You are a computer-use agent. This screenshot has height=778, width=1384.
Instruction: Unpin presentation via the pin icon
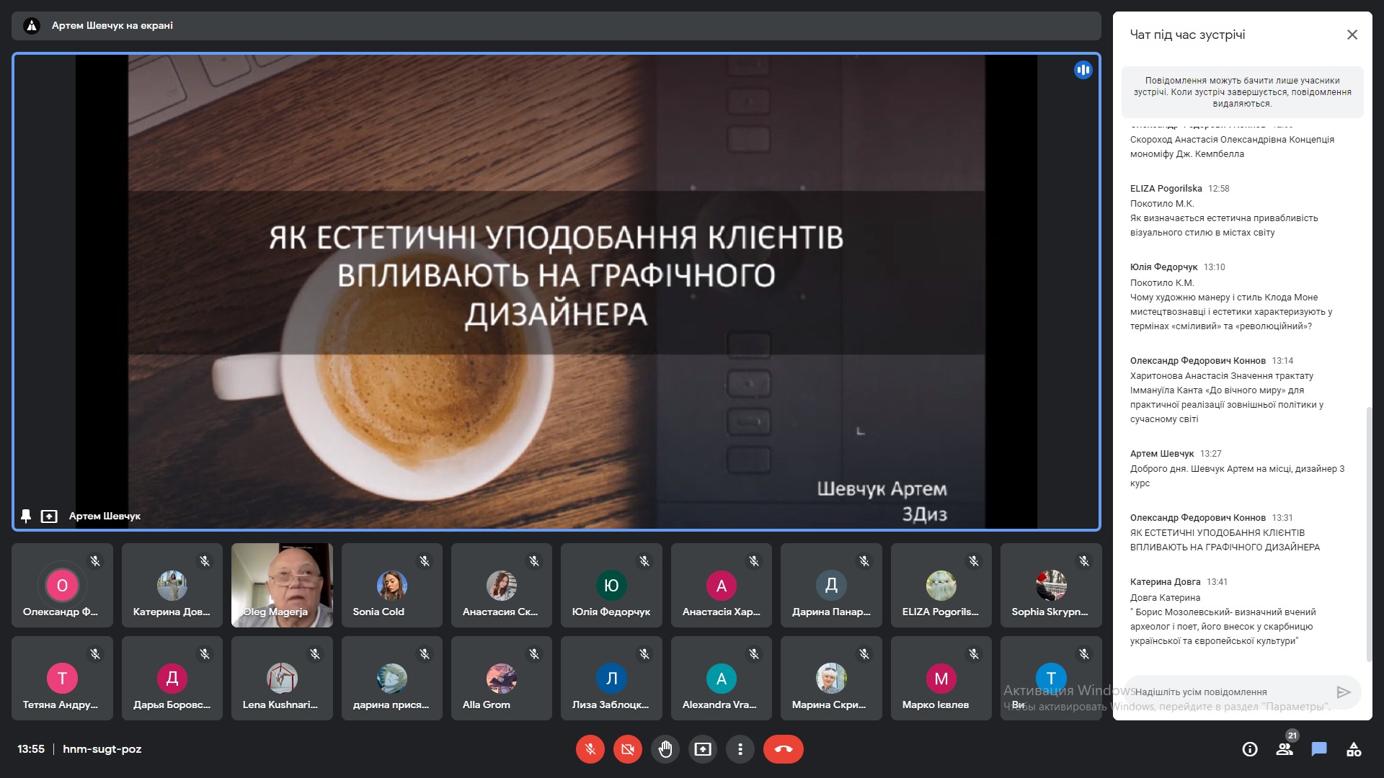pos(26,516)
